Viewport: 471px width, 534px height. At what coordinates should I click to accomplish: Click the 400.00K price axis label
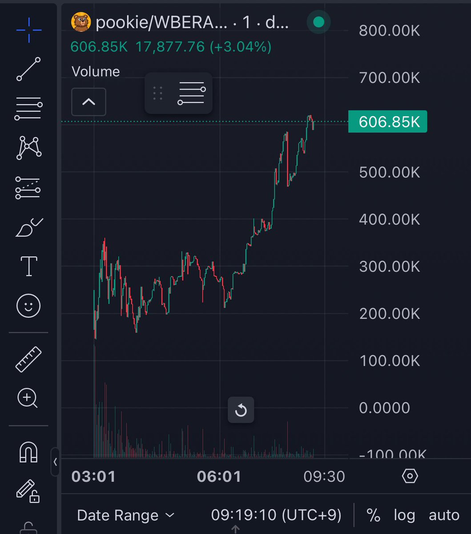click(389, 219)
